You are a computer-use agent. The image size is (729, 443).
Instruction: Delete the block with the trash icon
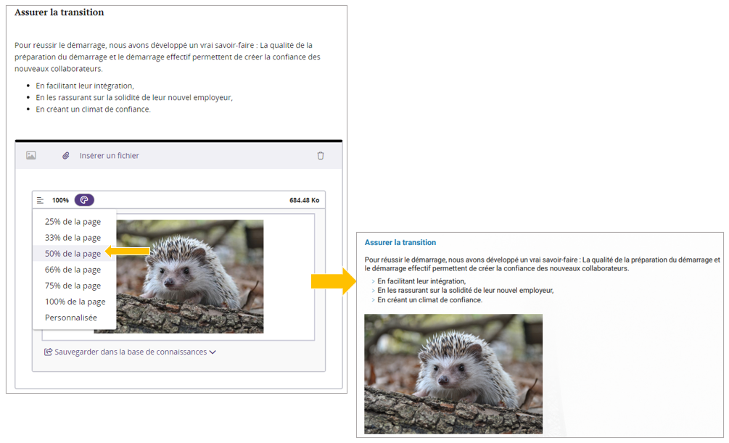[x=321, y=156]
